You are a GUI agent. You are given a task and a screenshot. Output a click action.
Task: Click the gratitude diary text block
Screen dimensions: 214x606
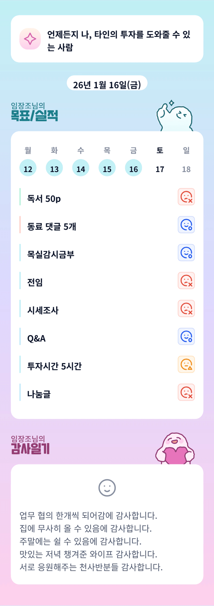point(91,541)
